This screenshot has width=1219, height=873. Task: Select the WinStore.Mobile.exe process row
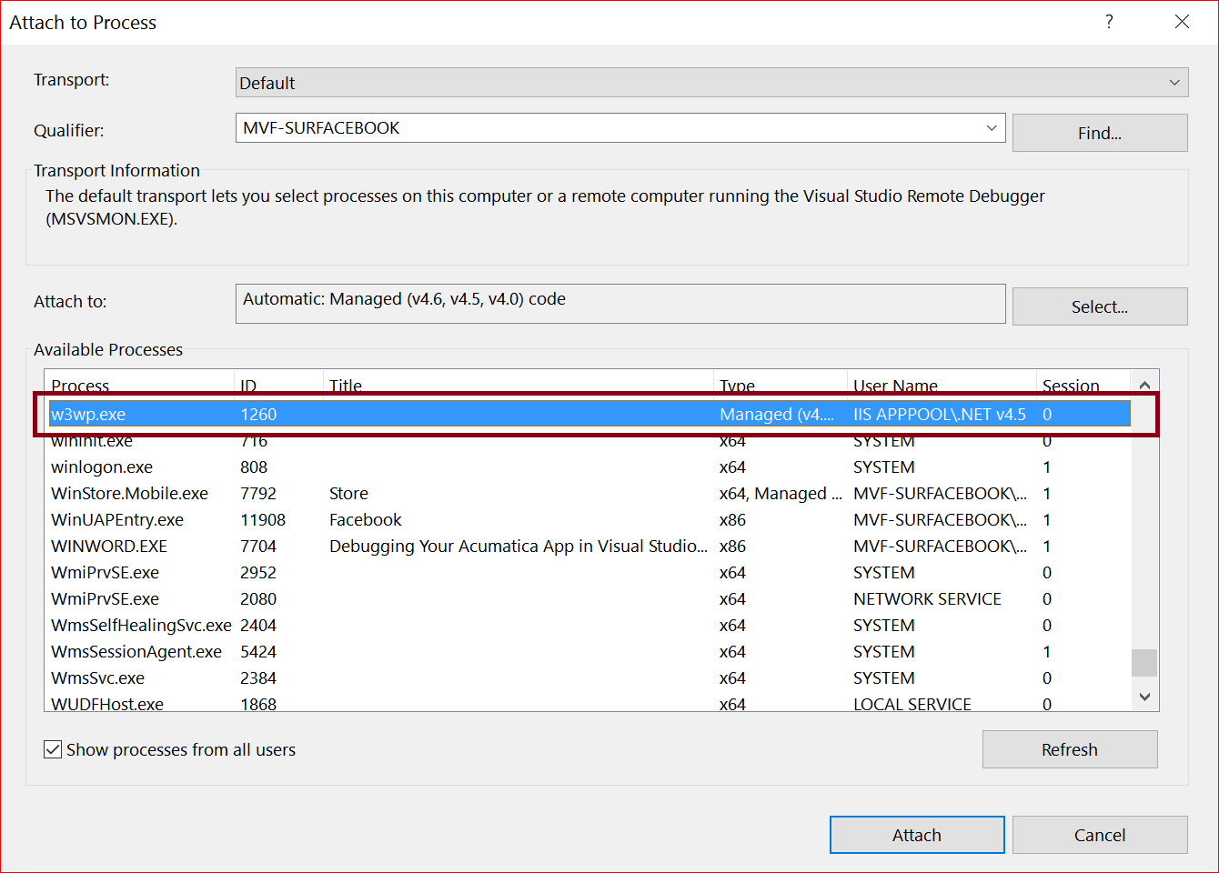(x=129, y=494)
